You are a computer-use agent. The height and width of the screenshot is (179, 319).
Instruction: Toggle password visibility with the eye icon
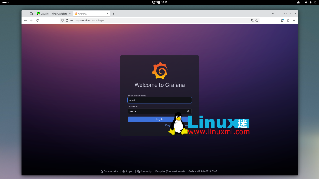pyautogui.click(x=188, y=111)
